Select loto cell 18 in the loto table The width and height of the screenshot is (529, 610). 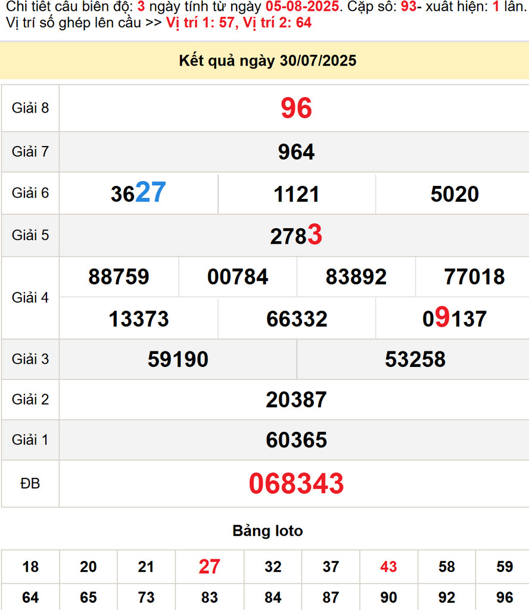[30, 567]
